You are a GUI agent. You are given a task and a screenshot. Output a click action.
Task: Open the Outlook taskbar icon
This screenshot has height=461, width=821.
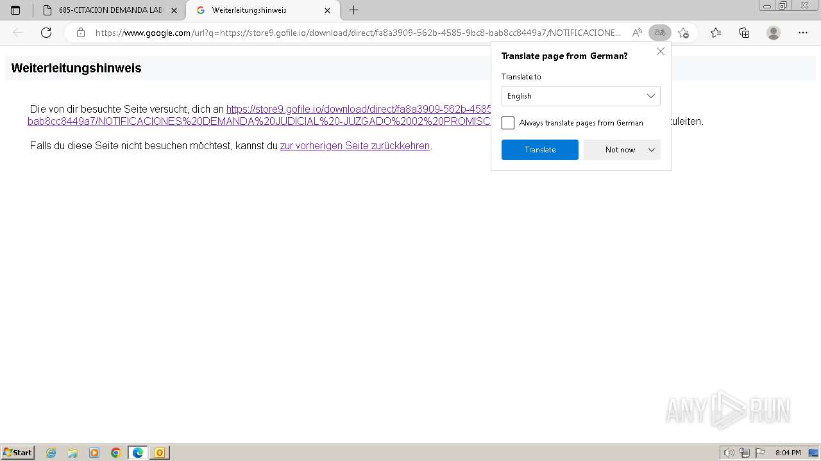(159, 453)
